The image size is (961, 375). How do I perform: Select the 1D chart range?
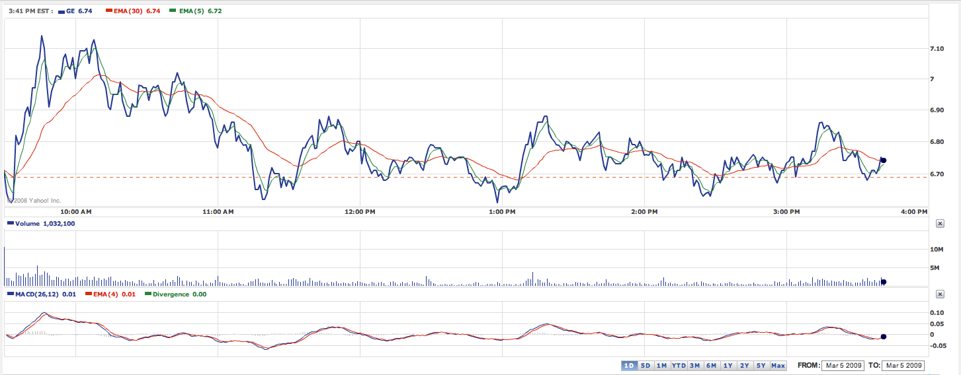point(629,366)
